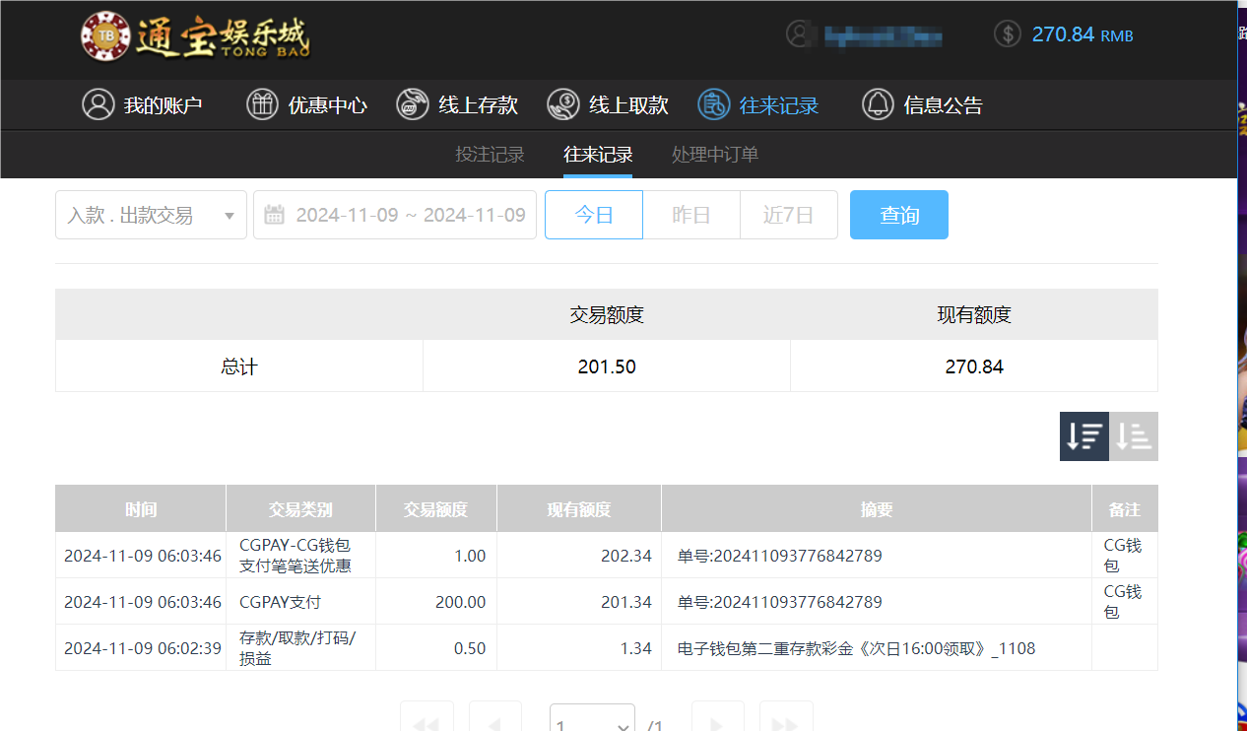Toggle ascending sort order icon
Screen dimensions: 1247x731
(x=1133, y=435)
